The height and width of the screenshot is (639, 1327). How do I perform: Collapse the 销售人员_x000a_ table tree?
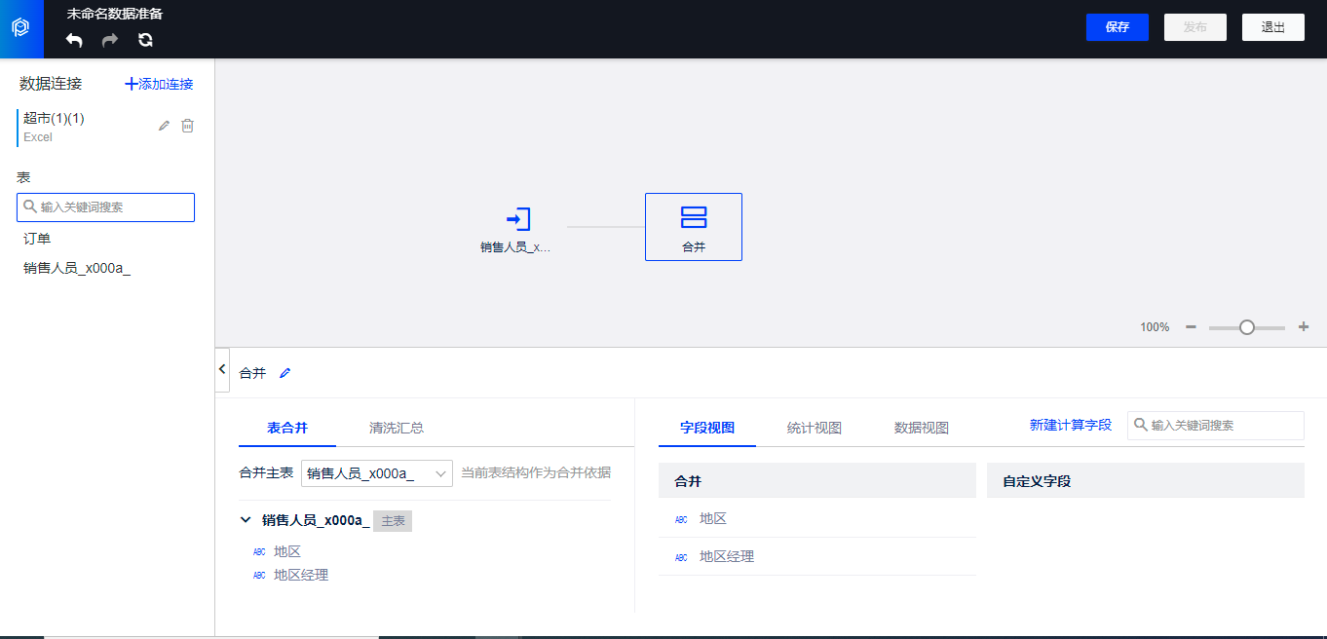coord(246,520)
